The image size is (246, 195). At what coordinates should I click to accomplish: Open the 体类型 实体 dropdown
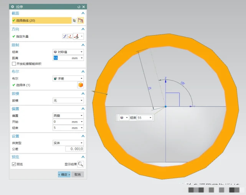68,143
